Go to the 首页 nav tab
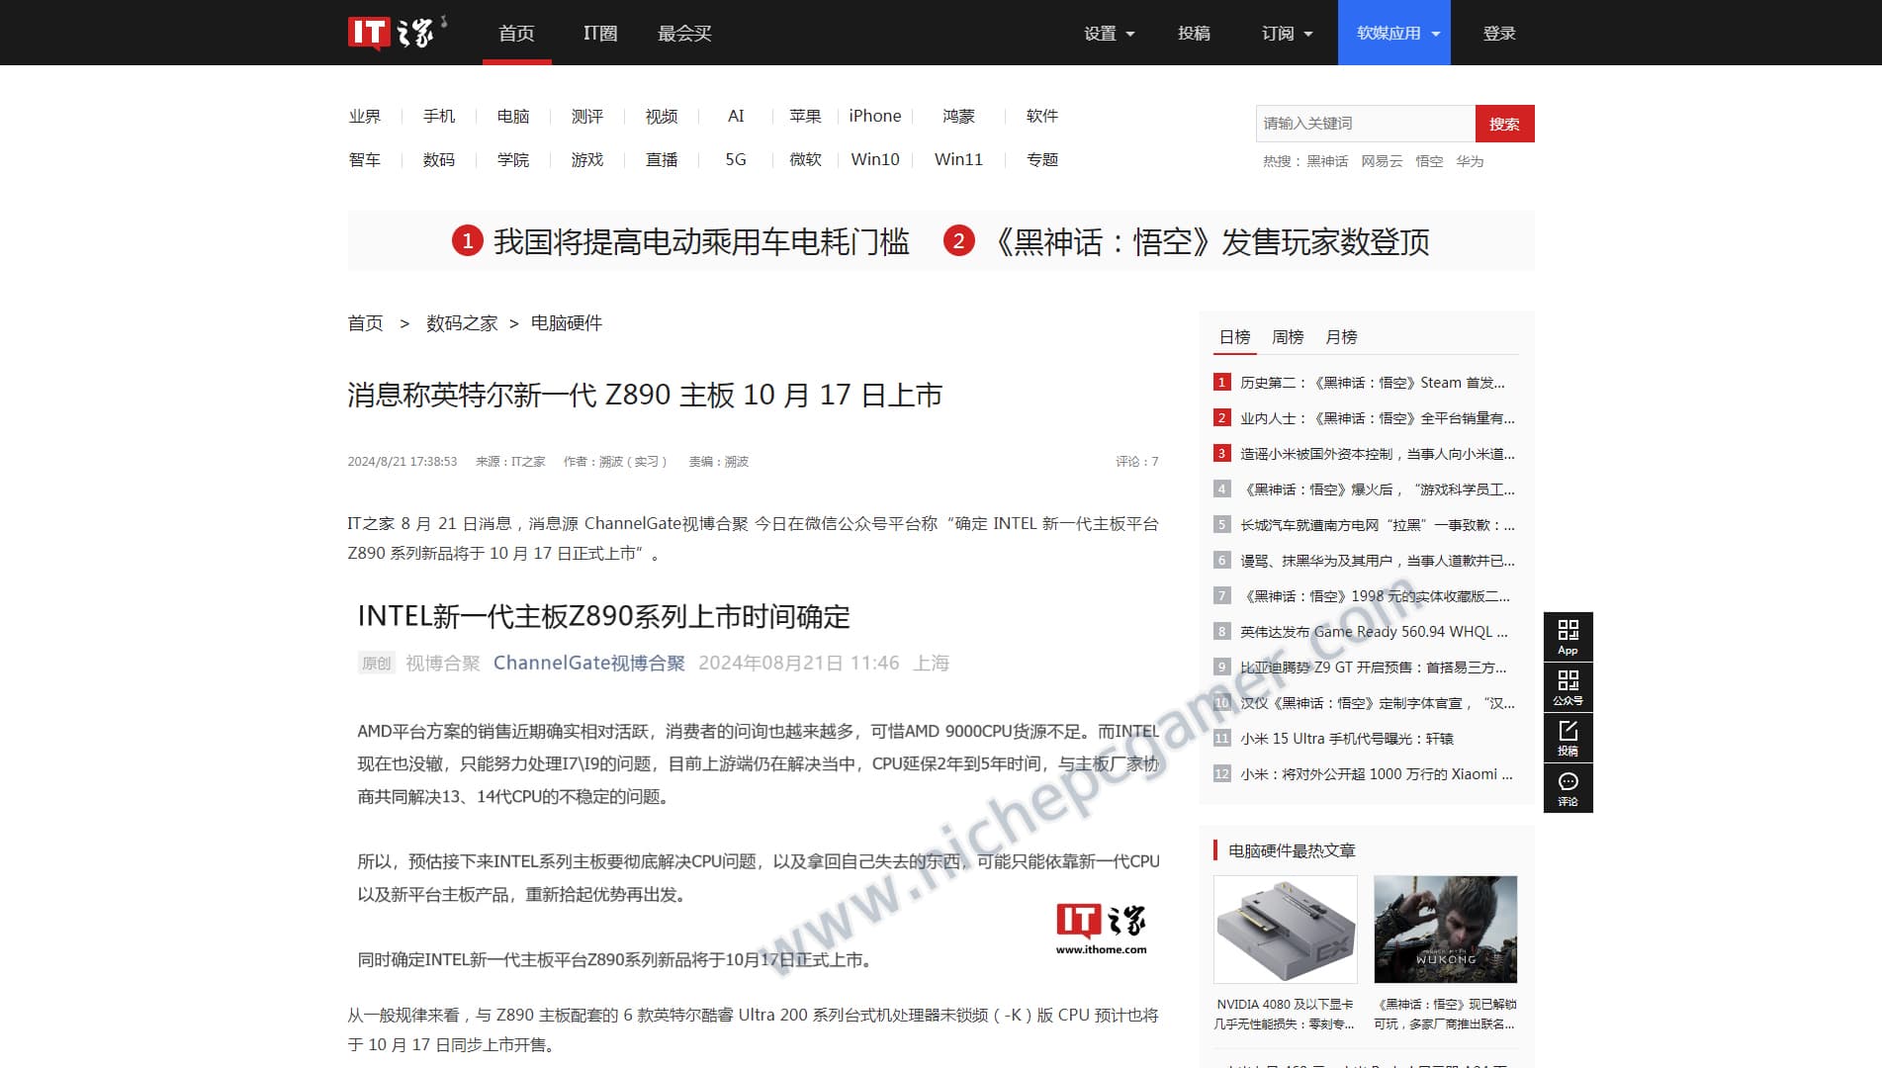The image size is (1882, 1068). pyautogui.click(x=516, y=33)
